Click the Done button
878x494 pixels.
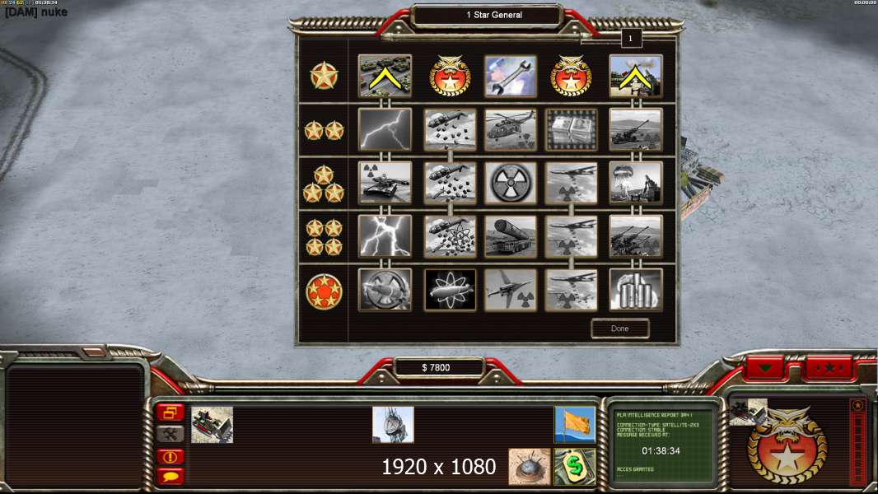(620, 329)
